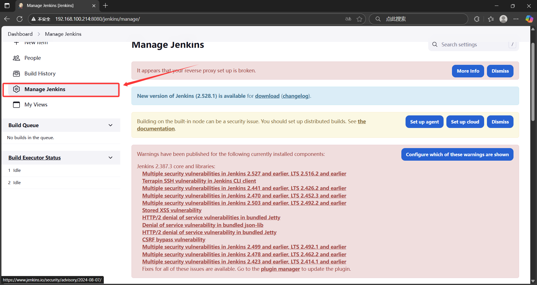Click the browser address bar URL
The width and height of the screenshot is (537, 285).
(x=98, y=19)
